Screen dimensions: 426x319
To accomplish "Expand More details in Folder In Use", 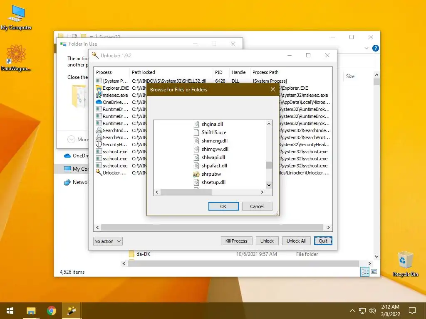I will pos(71,140).
